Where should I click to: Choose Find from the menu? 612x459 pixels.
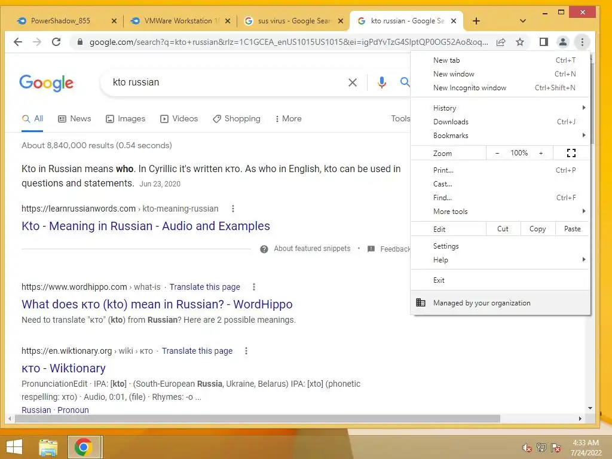(500, 197)
